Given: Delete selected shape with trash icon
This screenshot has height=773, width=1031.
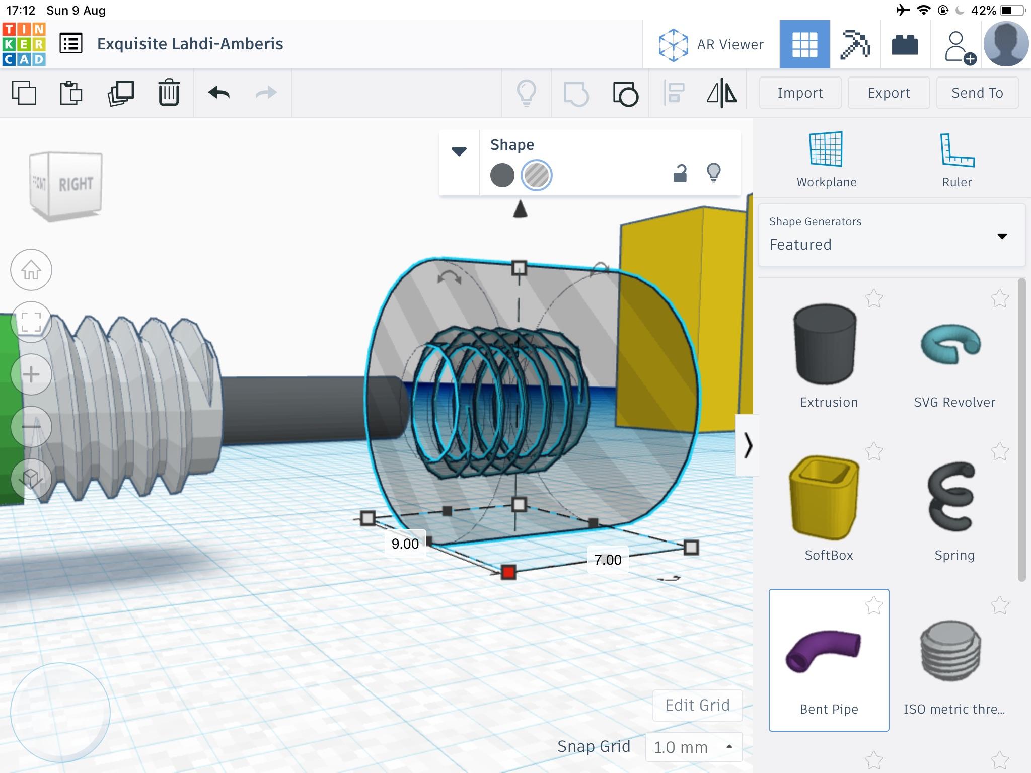Looking at the screenshot, I should tap(169, 93).
